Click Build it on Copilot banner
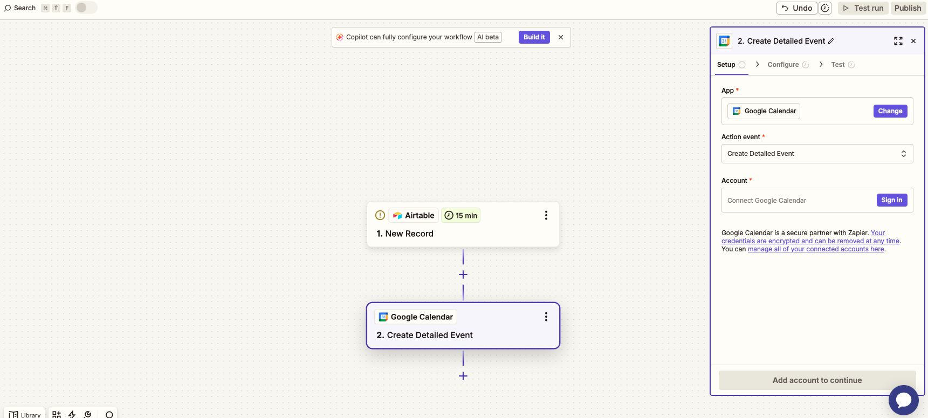The width and height of the screenshot is (928, 418). tap(534, 37)
